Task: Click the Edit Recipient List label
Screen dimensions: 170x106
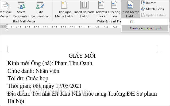Action: 40,14
